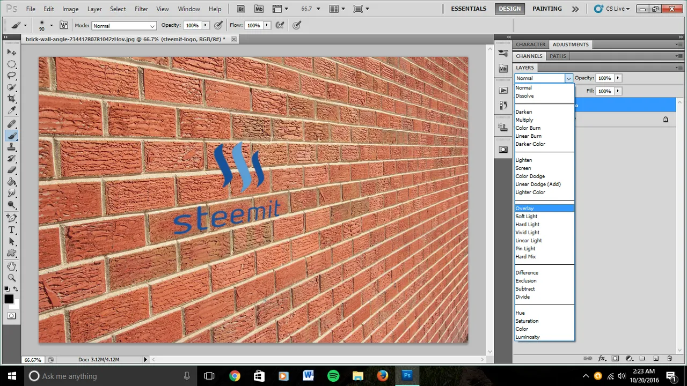Open the brush Mode dropdown in options bar

124,26
